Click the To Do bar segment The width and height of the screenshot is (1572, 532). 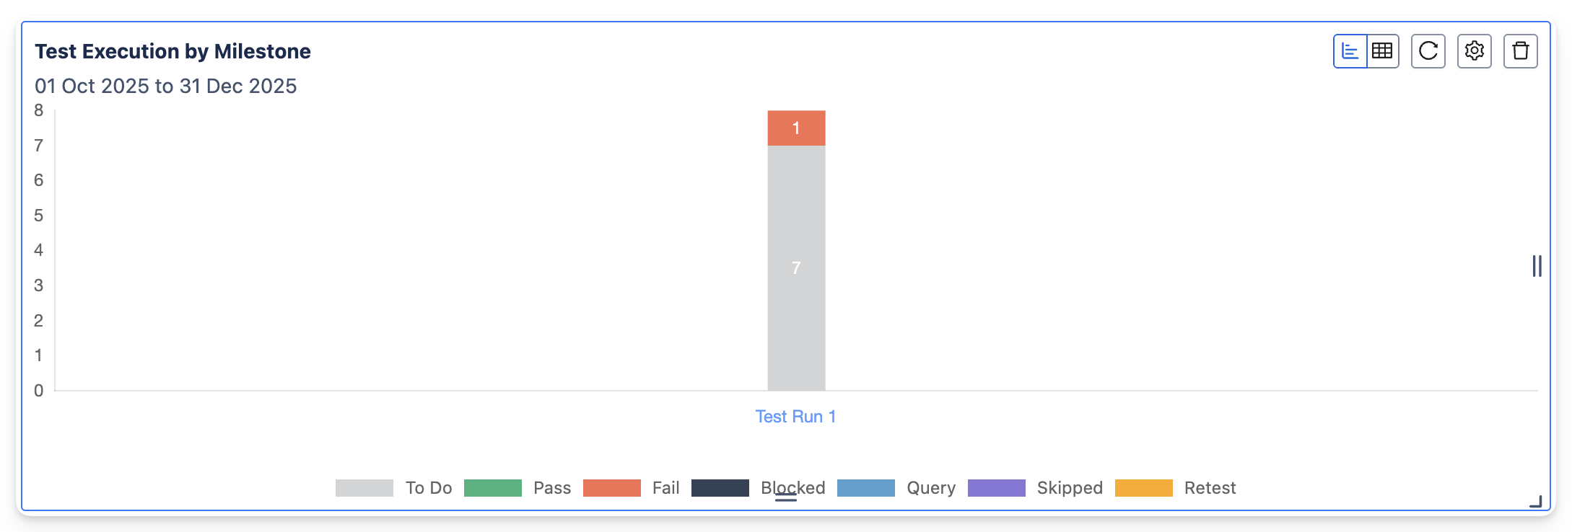[796, 268]
